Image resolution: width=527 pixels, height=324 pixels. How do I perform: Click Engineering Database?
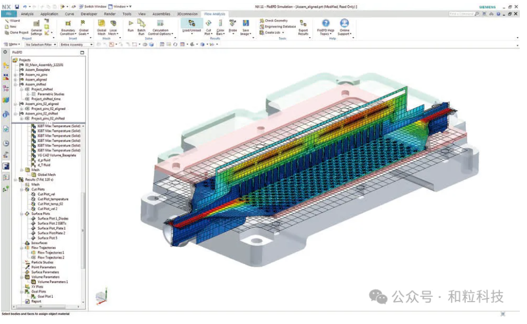(x=280, y=27)
